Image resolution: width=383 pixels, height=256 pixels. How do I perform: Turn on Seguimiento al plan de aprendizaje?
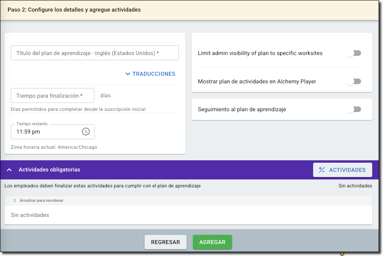[x=353, y=109]
